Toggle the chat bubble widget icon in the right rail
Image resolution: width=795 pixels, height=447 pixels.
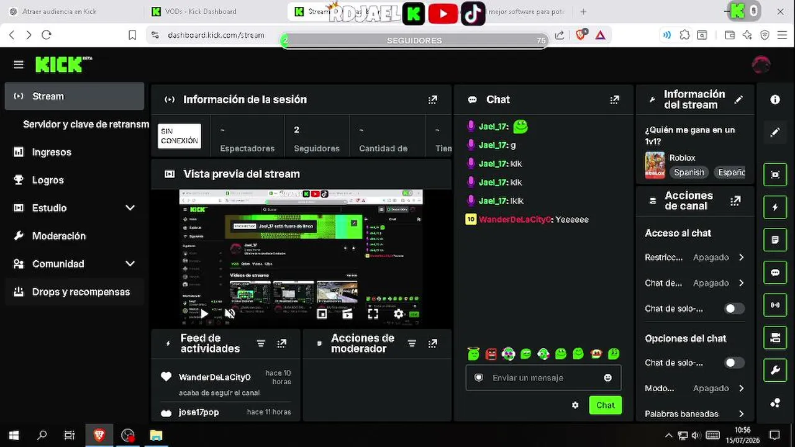pos(775,273)
